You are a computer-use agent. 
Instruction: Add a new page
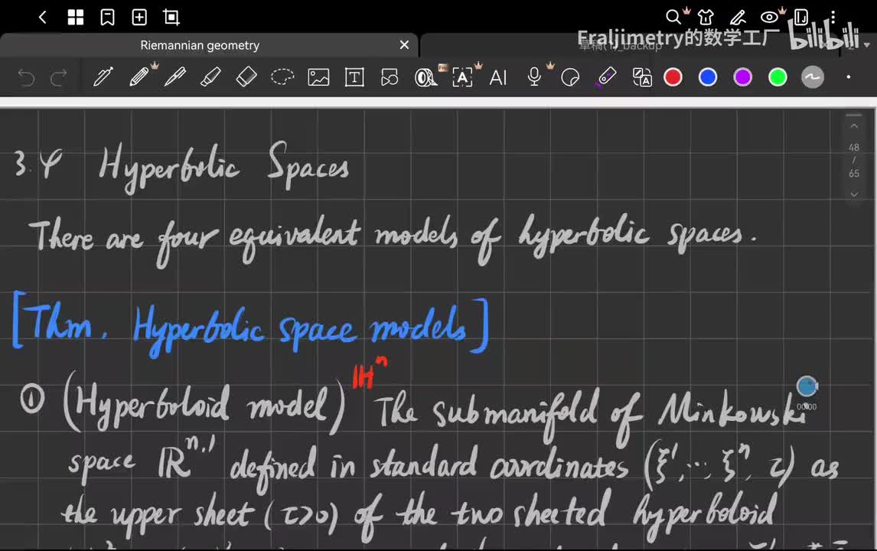[x=139, y=18]
